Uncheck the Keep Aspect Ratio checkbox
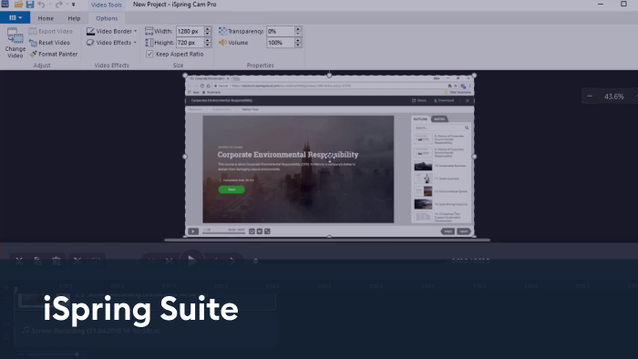This screenshot has height=359, width=638. [149, 54]
